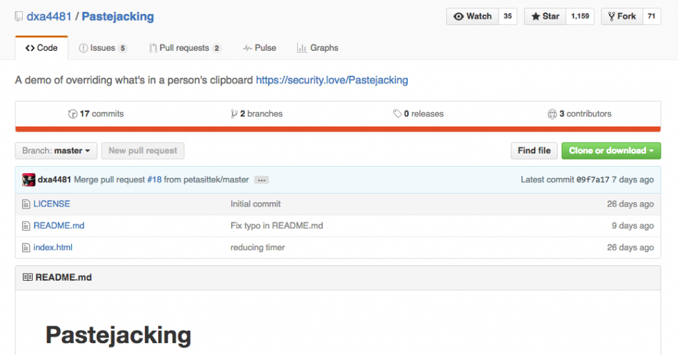
Task: Open the Initial commit message for LICENSE
Action: (255, 204)
